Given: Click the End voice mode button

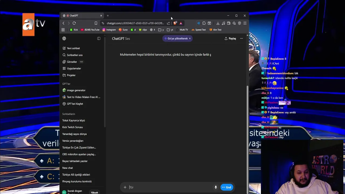Looking at the screenshot, I should pos(227,187).
